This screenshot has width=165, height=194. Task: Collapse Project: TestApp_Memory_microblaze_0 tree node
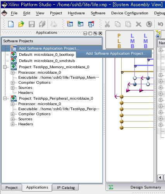coord(5,67)
